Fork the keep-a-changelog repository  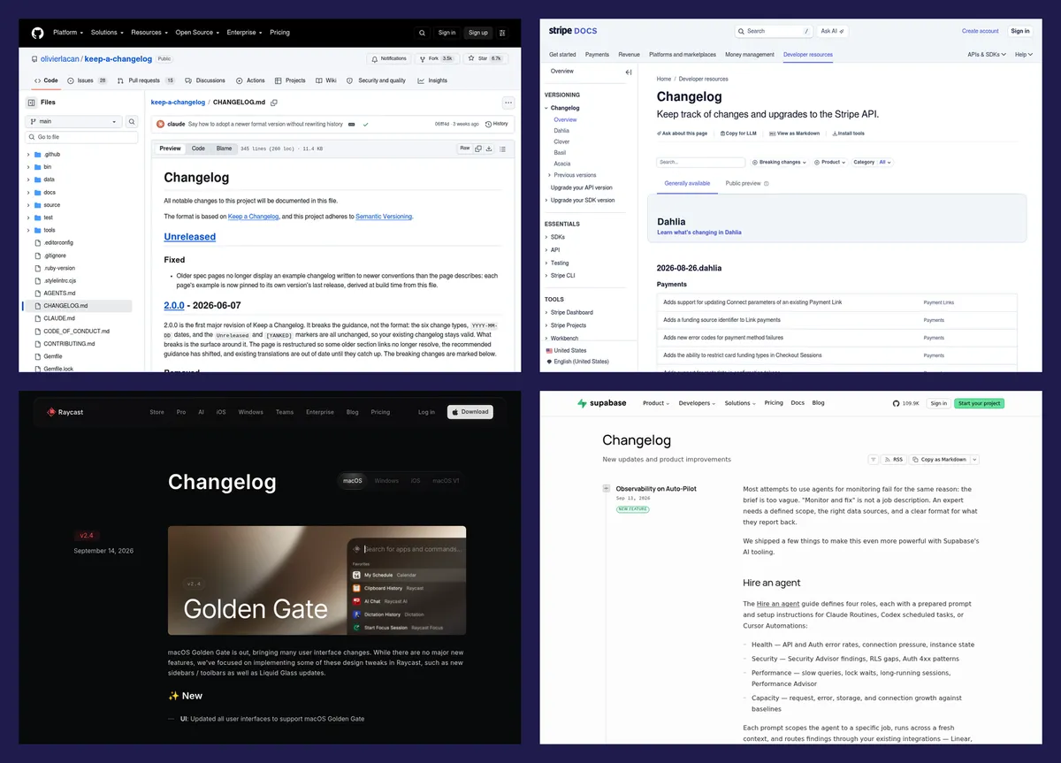pyautogui.click(x=439, y=58)
